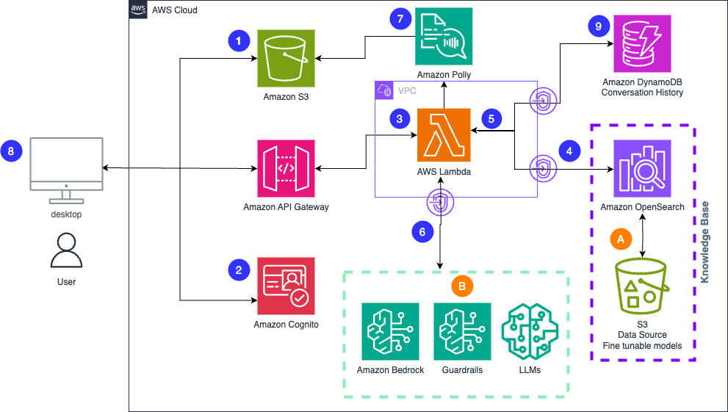Click the Amazon Cognito icon

[286, 286]
